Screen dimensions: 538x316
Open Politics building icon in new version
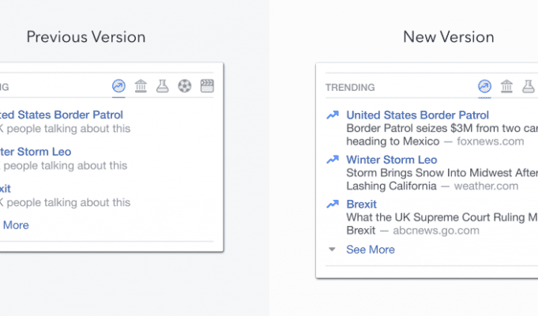click(x=506, y=86)
